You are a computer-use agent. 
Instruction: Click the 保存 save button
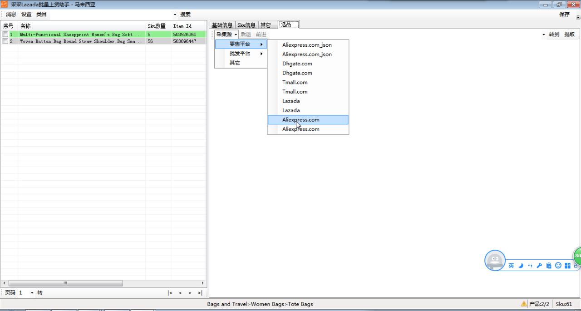(564, 15)
